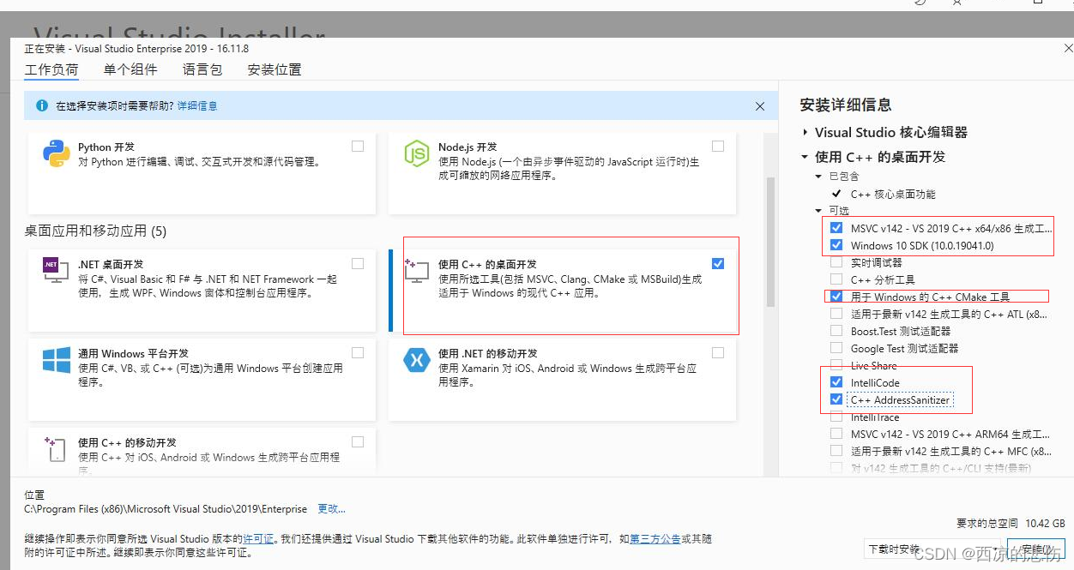Screen dimensions: 1074x570
Task: Enable the IntelliTrace component checkbox
Action: point(836,417)
